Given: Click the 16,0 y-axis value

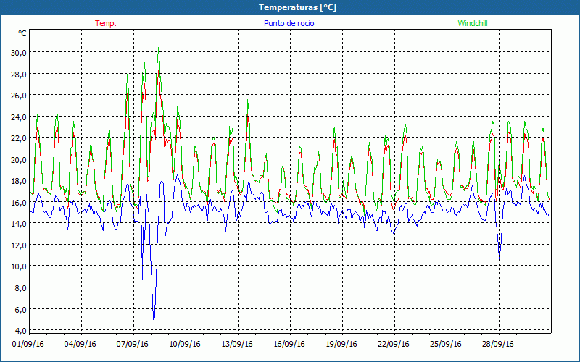Looking at the screenshot, I should click(19, 203).
